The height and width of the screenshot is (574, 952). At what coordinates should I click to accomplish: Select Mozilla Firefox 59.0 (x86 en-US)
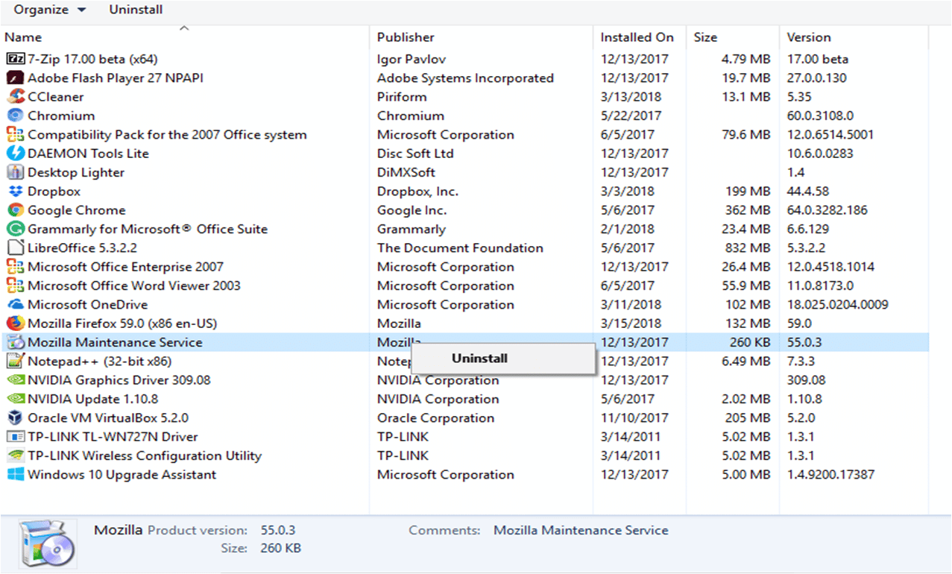pos(122,324)
